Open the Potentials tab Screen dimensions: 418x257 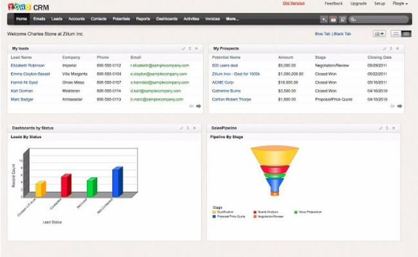point(122,19)
